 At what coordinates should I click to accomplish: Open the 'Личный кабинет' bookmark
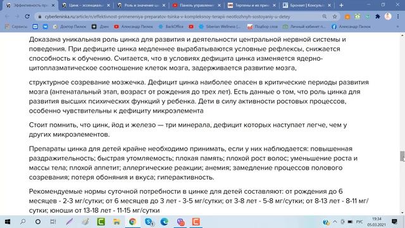coord(304,27)
